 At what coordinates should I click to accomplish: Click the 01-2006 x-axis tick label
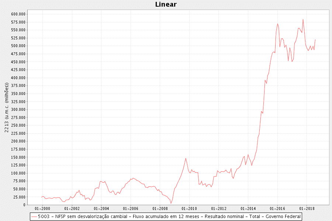[x=130, y=208]
